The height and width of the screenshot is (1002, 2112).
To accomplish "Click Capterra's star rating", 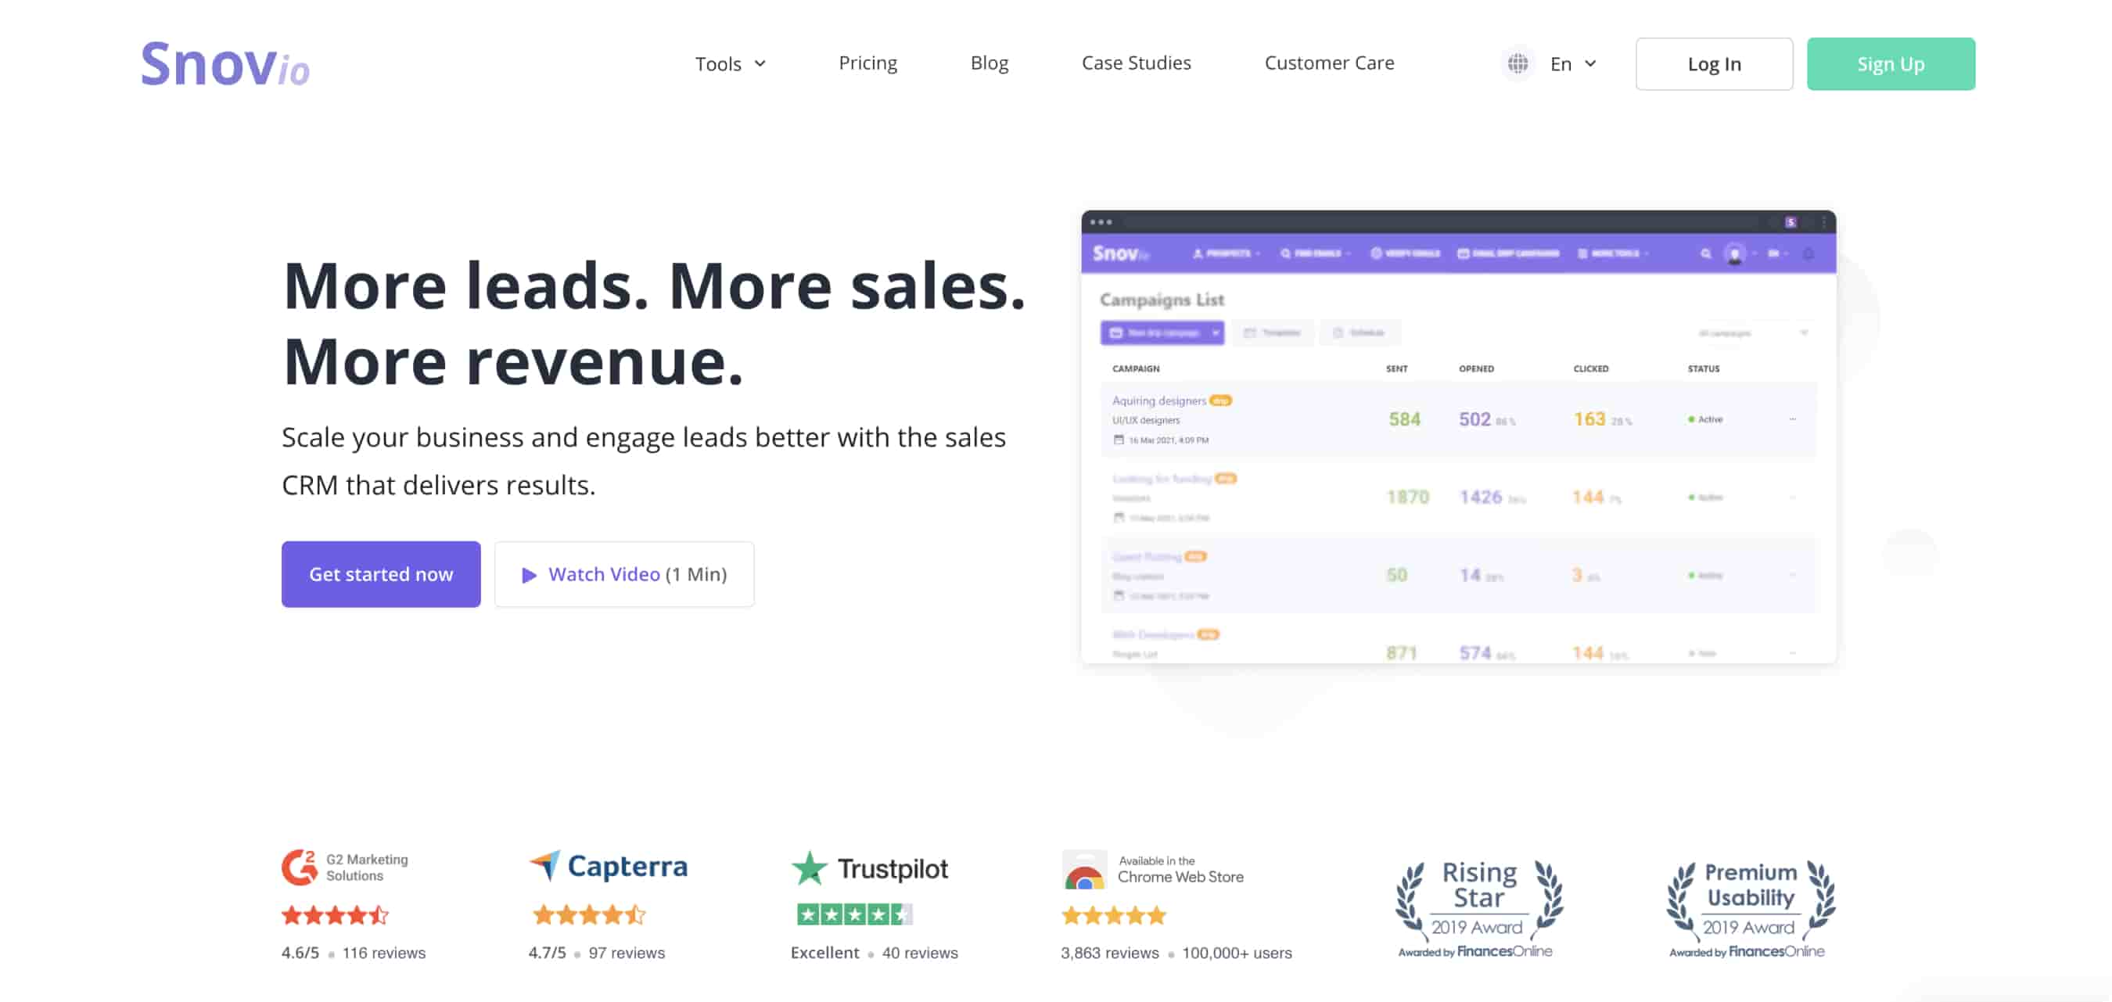I will tap(588, 915).
